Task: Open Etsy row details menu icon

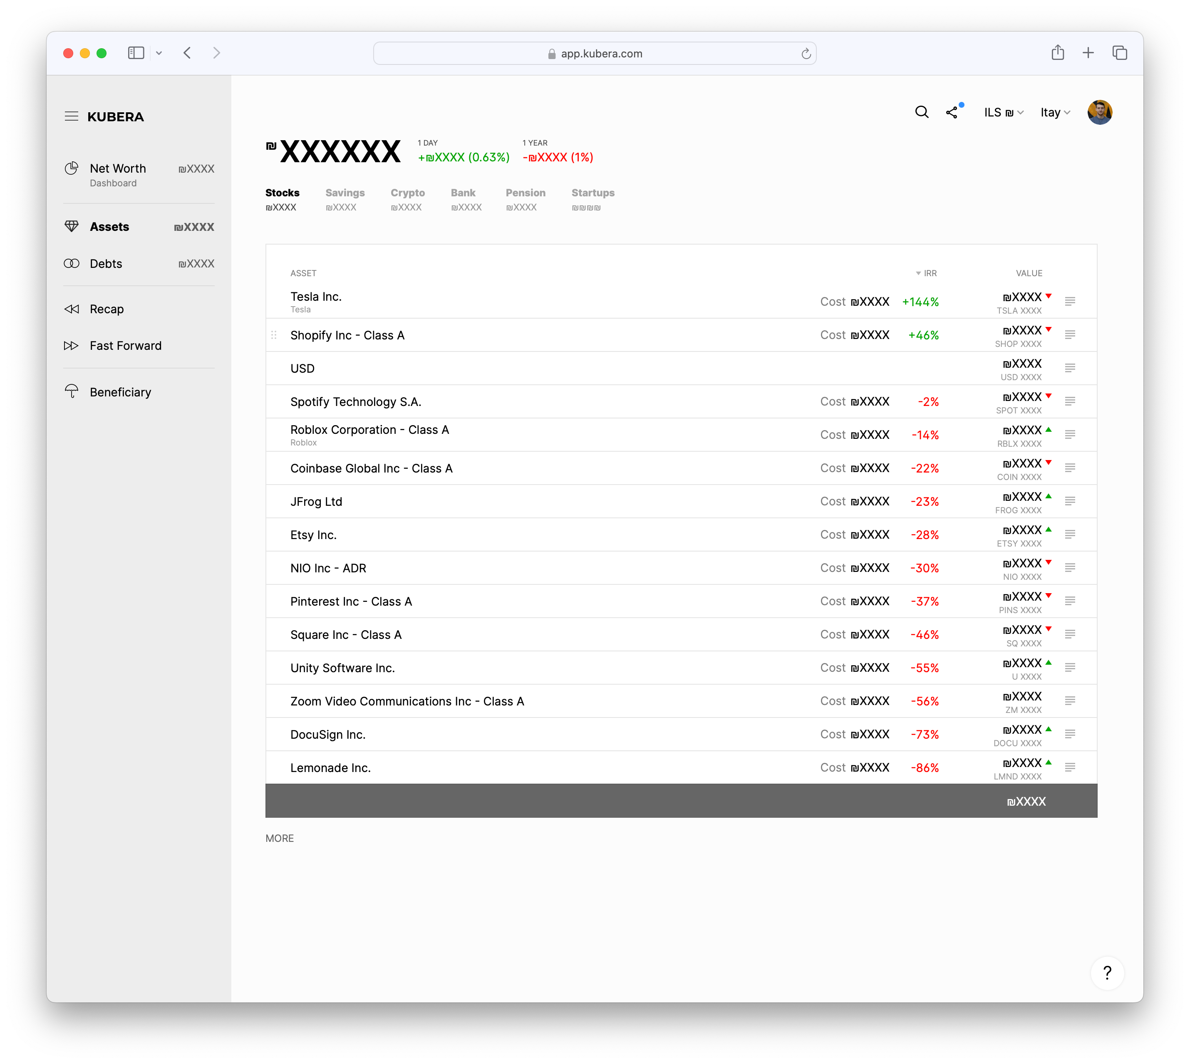Action: (x=1069, y=534)
